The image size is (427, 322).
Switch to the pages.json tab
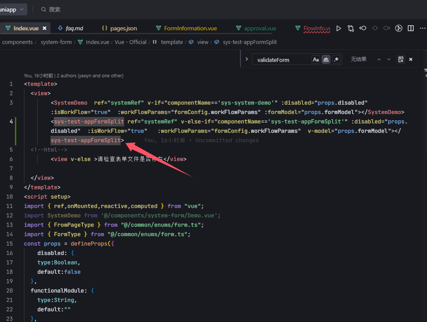click(123, 29)
